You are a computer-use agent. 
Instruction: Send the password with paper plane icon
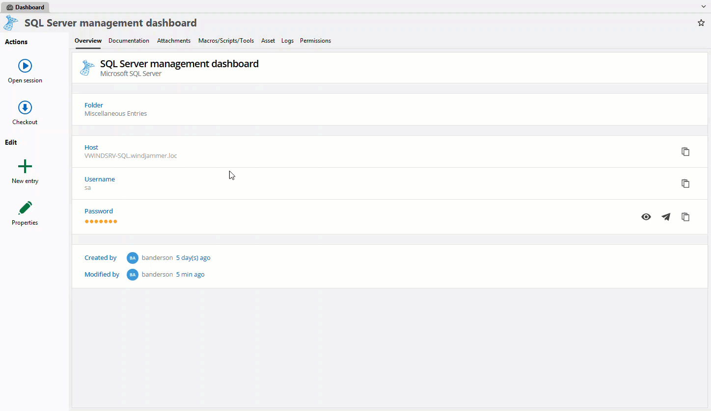click(x=666, y=217)
